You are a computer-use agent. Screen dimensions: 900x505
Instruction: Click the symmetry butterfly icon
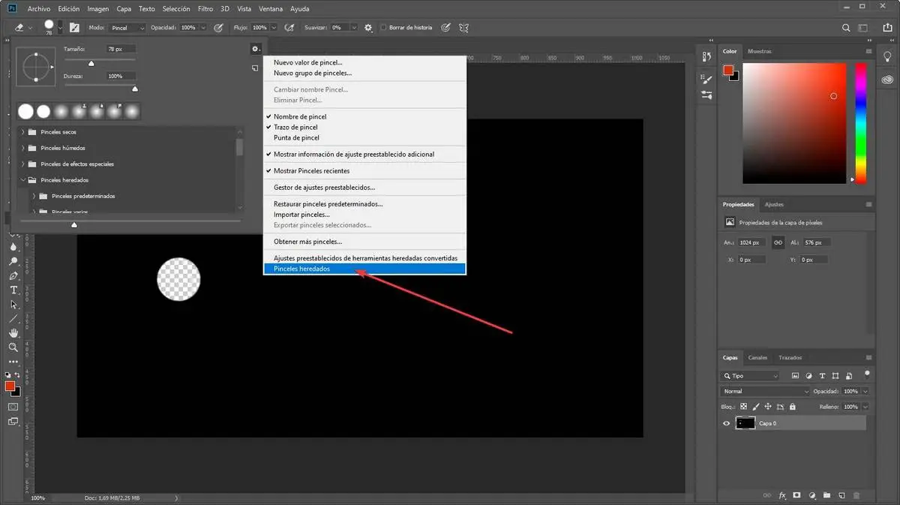[463, 28]
